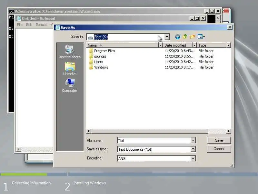
Task: Select the Windows folder icon
Action: (x=91, y=67)
